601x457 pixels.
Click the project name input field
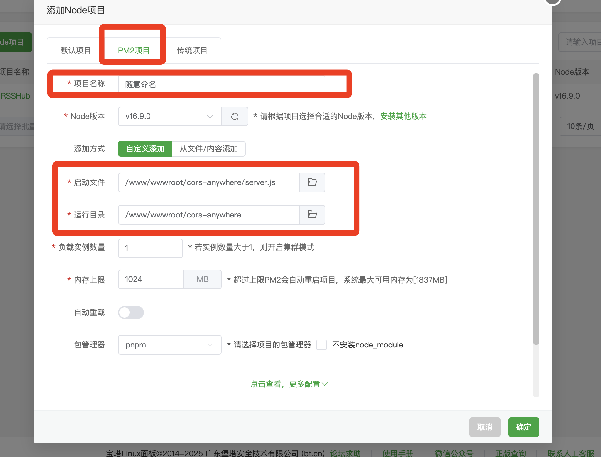coord(221,84)
